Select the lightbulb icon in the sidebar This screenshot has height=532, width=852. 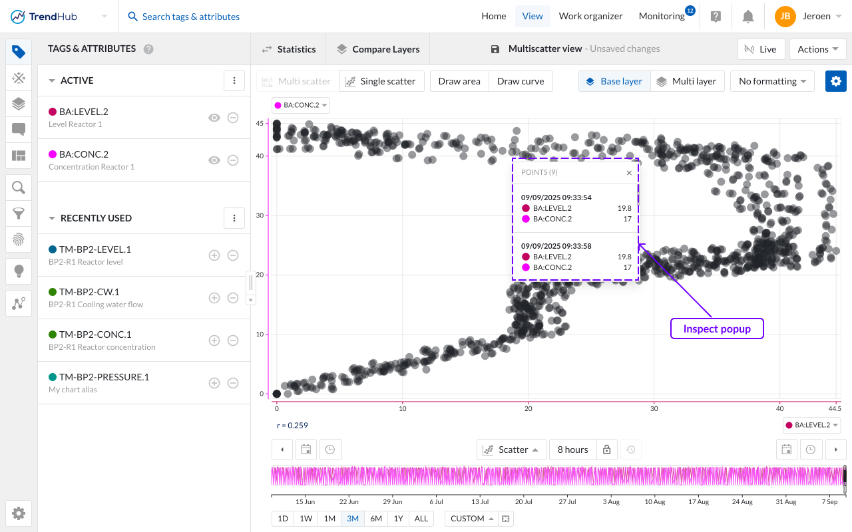(18, 271)
